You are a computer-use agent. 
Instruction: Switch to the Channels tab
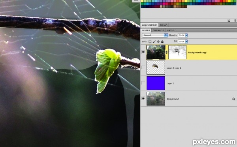click(158, 30)
